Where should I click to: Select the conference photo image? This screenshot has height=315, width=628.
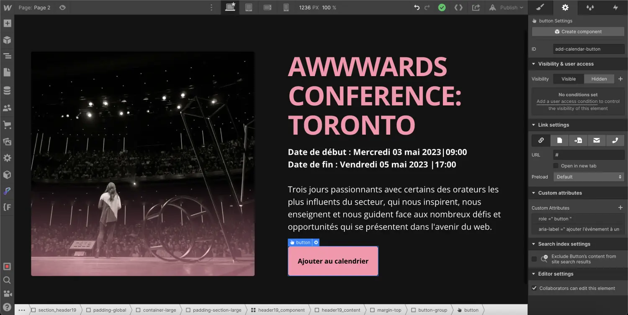pos(143,164)
